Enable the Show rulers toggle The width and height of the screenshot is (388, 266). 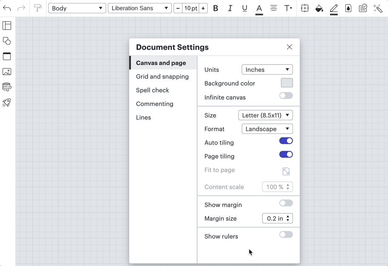tap(286, 235)
